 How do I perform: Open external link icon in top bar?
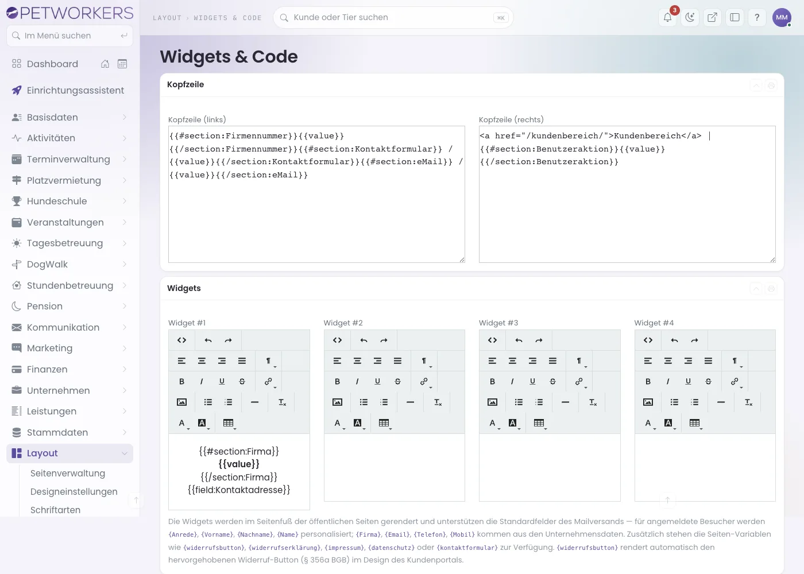(x=712, y=18)
